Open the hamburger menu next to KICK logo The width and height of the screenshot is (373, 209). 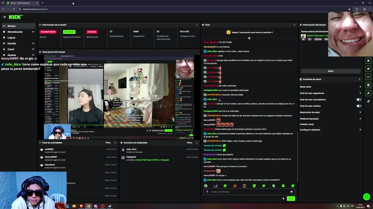[4, 17]
